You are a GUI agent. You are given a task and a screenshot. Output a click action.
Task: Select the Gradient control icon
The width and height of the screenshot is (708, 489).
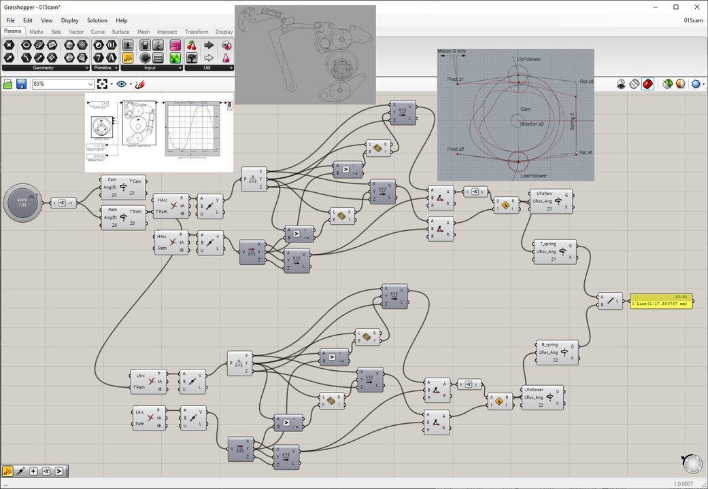175,45
